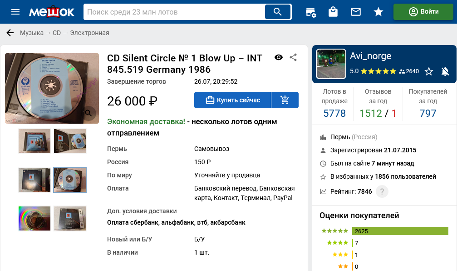Click payment methods Банковский перевод text
Image resolution: width=457 pixels, height=271 pixels.
point(245,193)
